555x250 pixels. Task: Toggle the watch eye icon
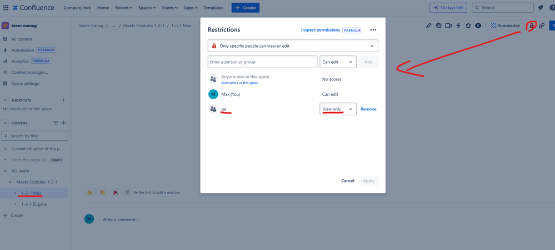[x=478, y=25]
